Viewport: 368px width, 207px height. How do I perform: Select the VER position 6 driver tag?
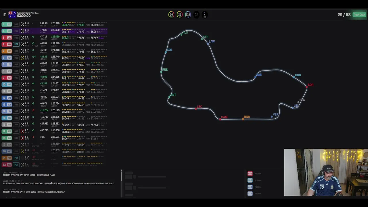point(7,58)
